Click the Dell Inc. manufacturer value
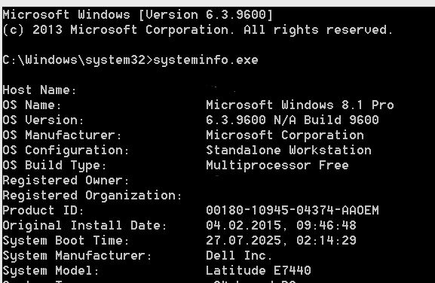The width and height of the screenshot is (435, 283). coord(239,255)
